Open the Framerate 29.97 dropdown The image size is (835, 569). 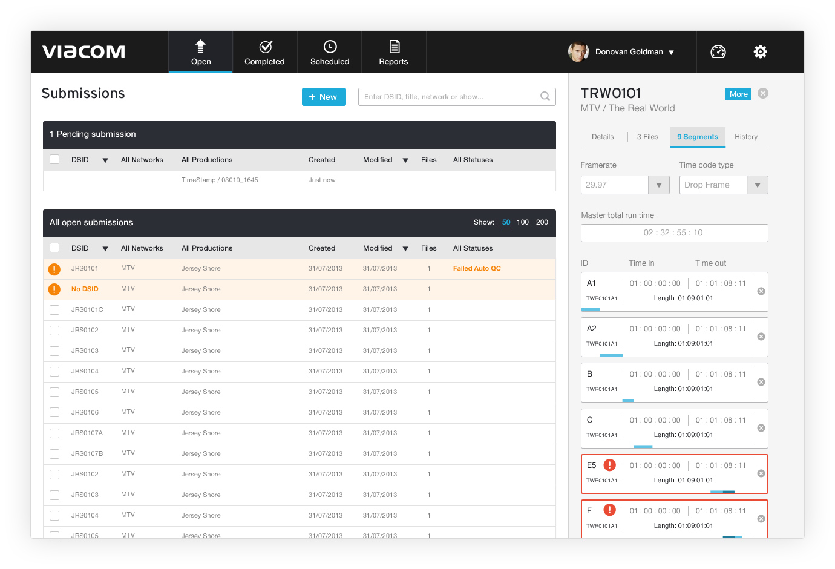pyautogui.click(x=659, y=185)
